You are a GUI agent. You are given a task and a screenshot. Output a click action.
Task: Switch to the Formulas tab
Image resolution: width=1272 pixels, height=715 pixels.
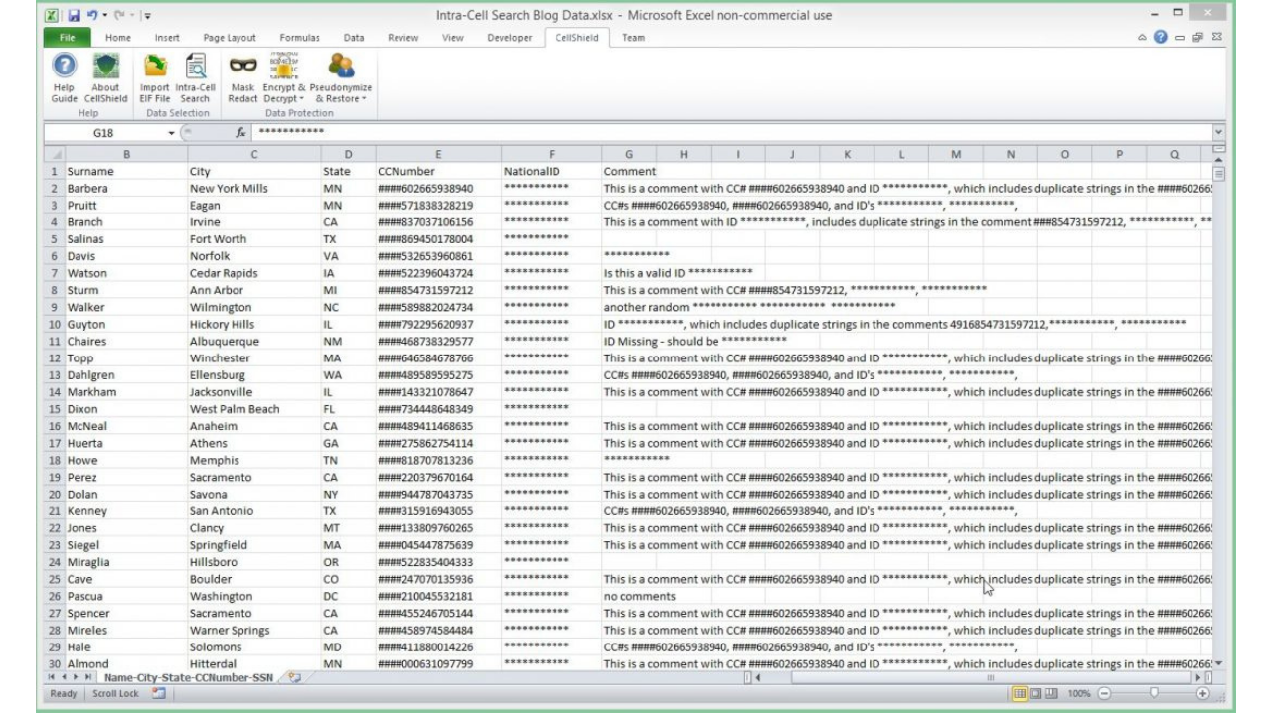pyautogui.click(x=299, y=38)
